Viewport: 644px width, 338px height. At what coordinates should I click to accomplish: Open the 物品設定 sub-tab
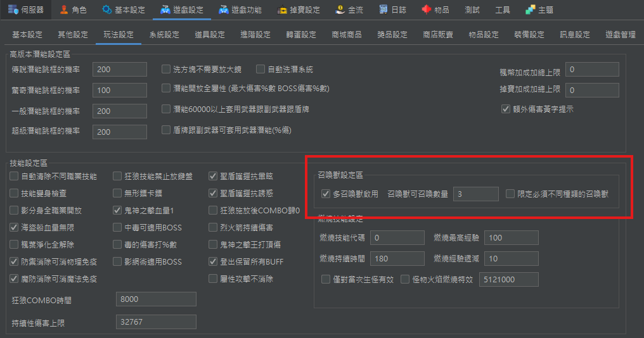(484, 34)
